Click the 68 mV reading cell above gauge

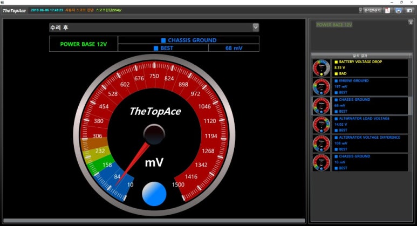point(234,48)
